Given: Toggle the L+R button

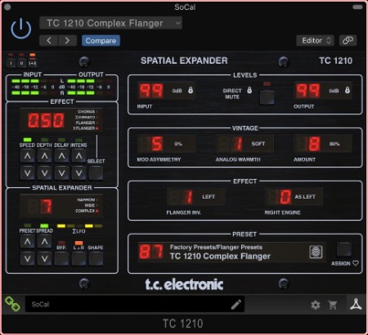Looking at the screenshot, I should [x=79, y=258].
